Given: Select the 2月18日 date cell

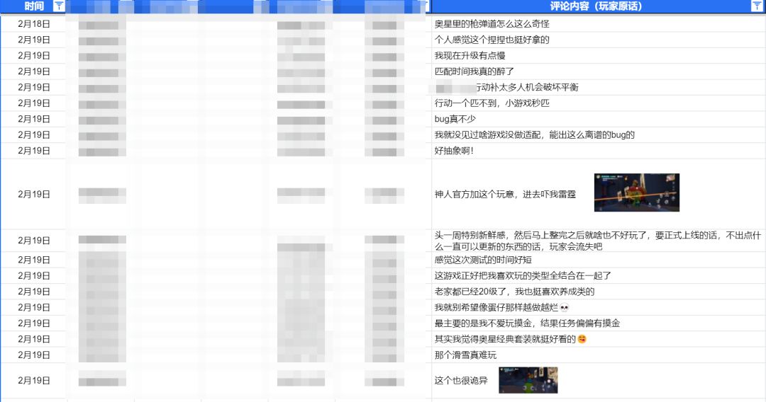Looking at the screenshot, I should (34, 24).
